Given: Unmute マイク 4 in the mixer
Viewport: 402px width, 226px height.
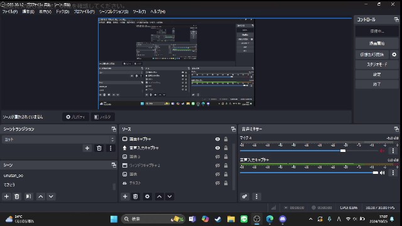Looking at the screenshot, I should coord(383,151).
